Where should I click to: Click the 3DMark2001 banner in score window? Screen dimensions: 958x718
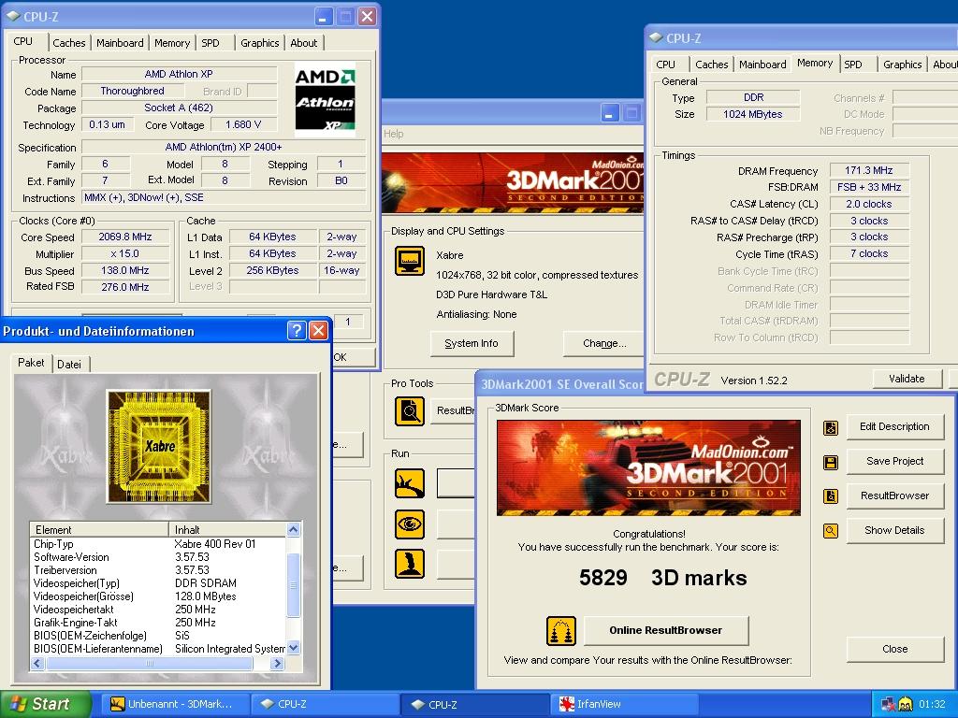(648, 467)
